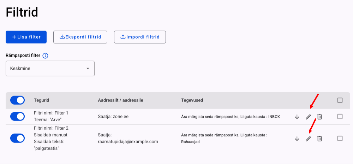The width and height of the screenshot is (353, 164).
Task: Select the Filter 2 row checkbox
Action: click(x=340, y=138)
